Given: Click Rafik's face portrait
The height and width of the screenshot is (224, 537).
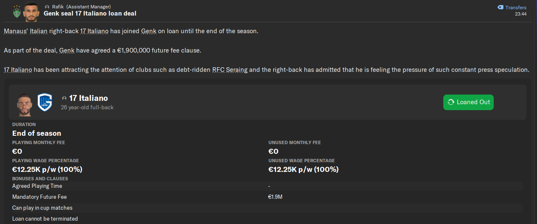Looking at the screenshot, I should 31,12.
